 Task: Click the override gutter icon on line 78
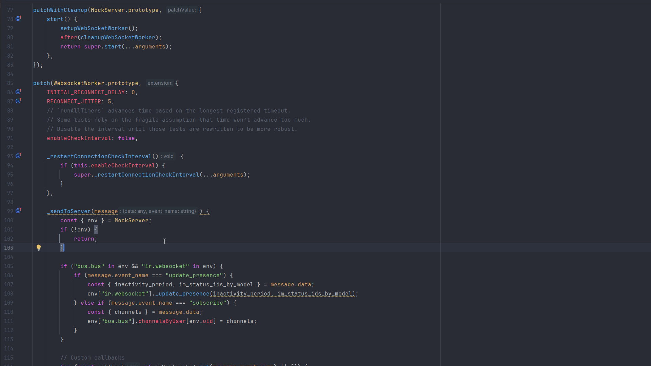point(19,19)
